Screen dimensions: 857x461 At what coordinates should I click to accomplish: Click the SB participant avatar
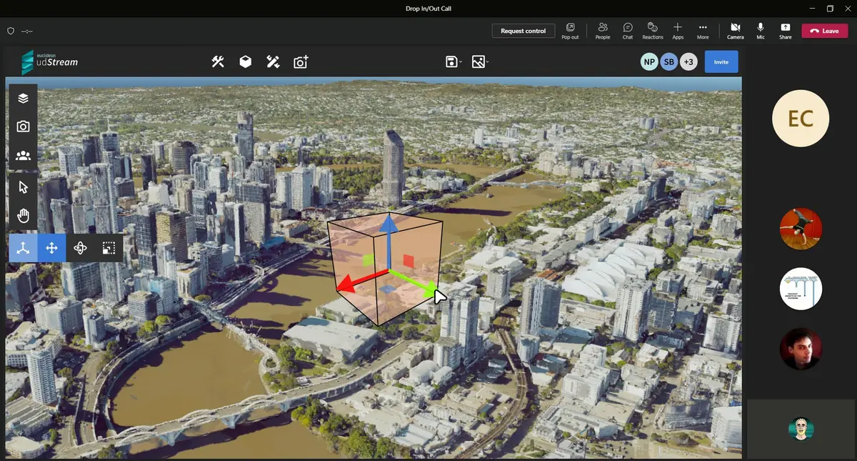(x=669, y=62)
